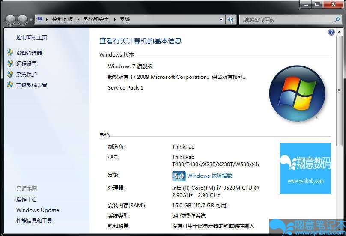346x236 pixels.
Task: Select manufacturer value ThinkPad next to 制造商
Action: (x=183, y=147)
